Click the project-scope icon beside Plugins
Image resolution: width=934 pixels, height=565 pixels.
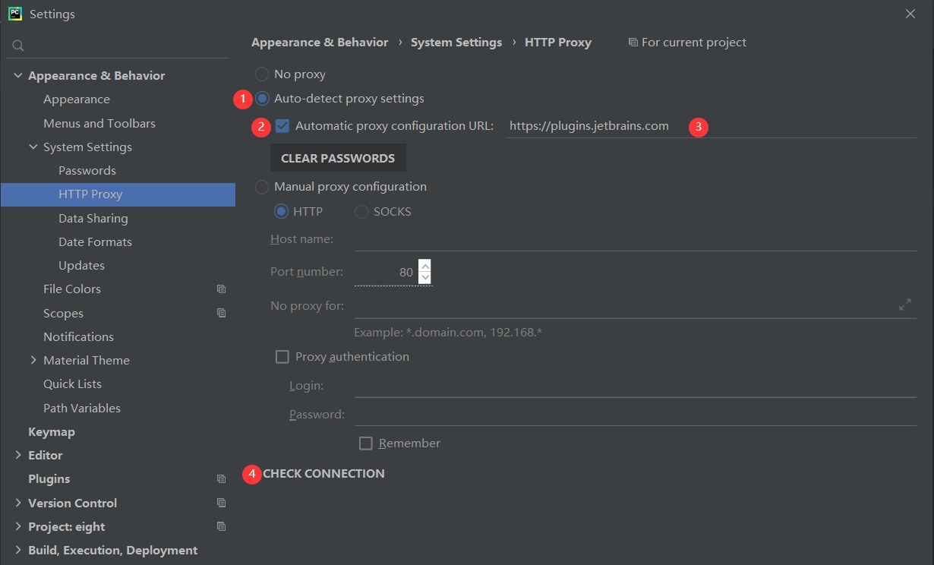pyautogui.click(x=221, y=478)
